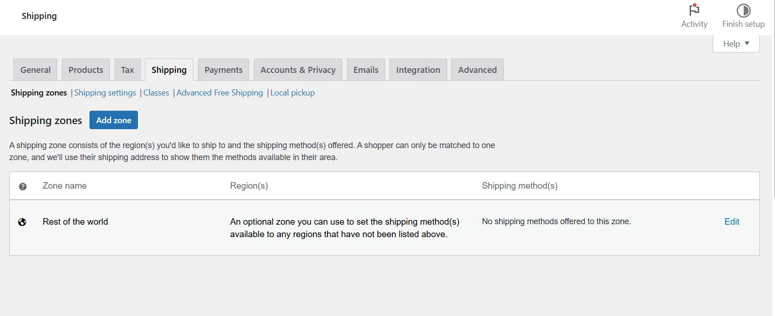Switch to the General tab
This screenshot has height=316, width=775.
pyautogui.click(x=36, y=70)
